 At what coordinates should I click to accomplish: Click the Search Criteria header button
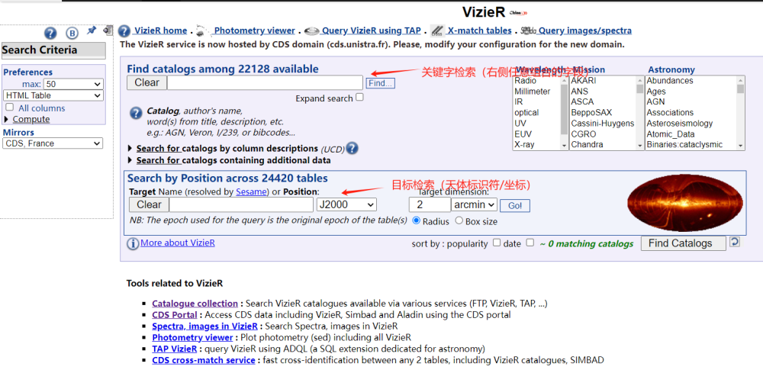click(x=53, y=50)
